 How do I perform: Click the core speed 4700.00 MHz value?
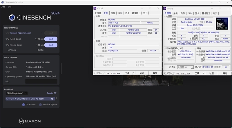click(186, 51)
